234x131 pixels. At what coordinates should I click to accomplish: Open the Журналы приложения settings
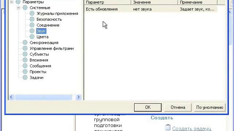pos(57,13)
